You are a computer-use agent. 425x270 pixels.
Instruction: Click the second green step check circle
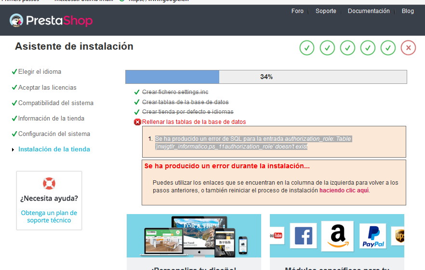point(327,48)
